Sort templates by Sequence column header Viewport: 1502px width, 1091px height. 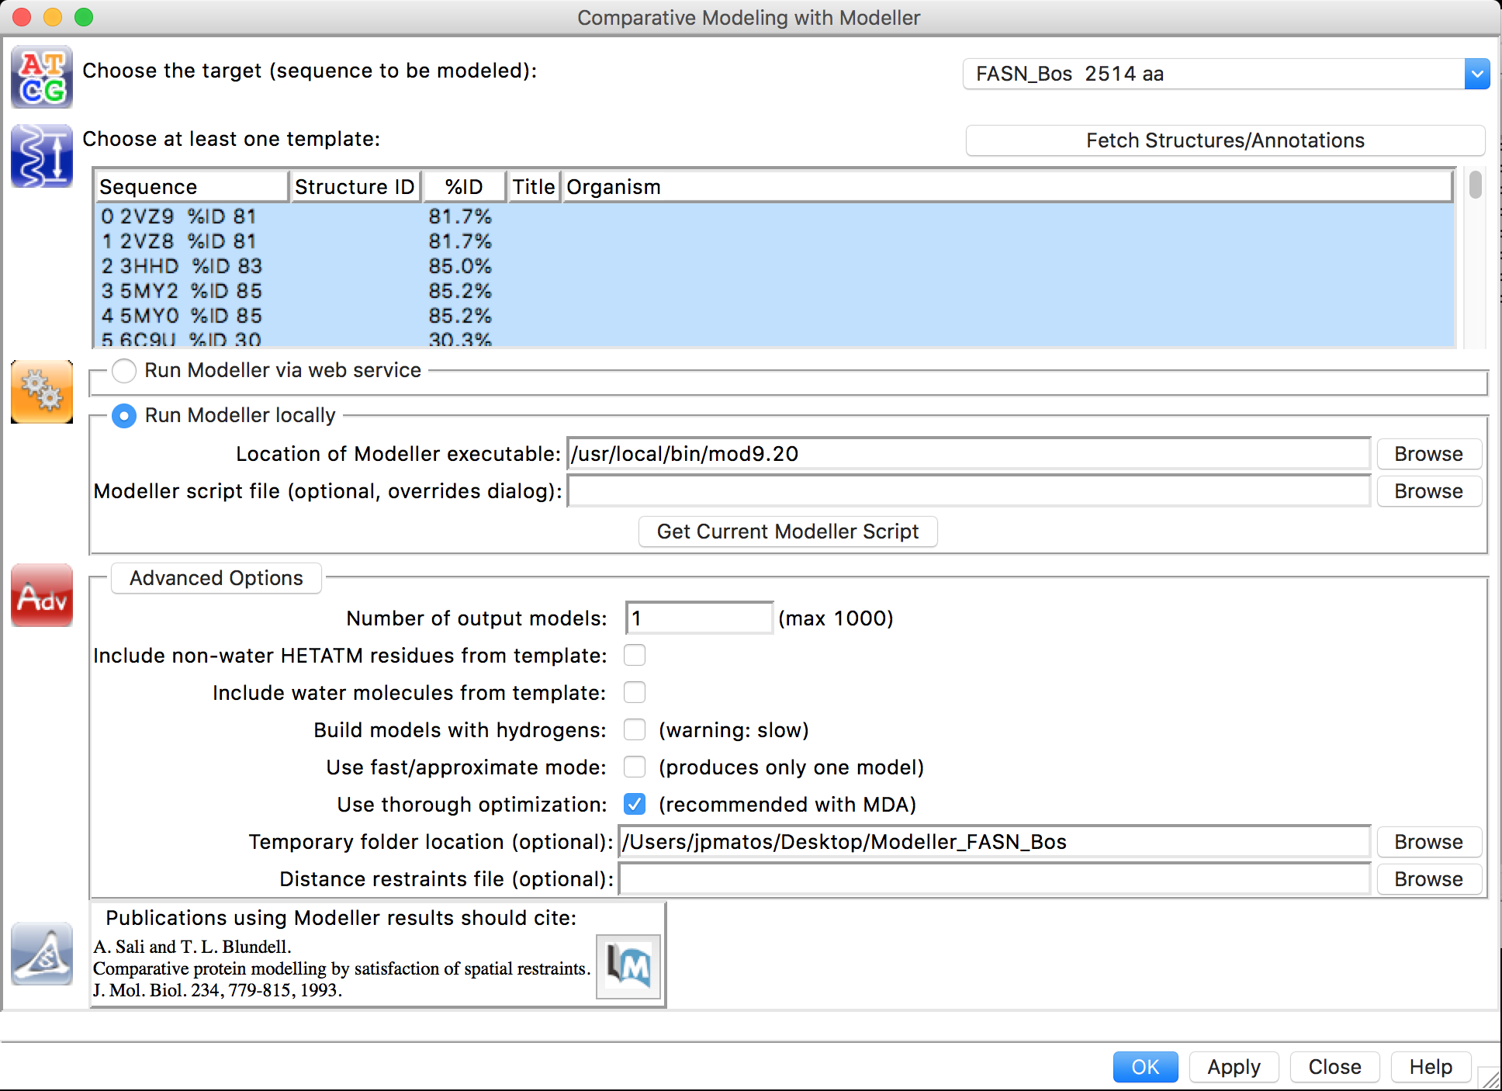click(192, 187)
